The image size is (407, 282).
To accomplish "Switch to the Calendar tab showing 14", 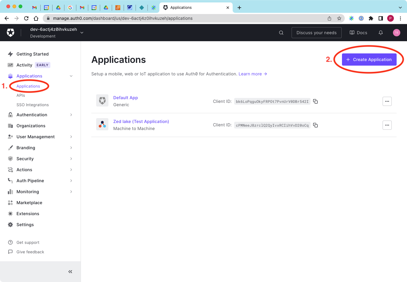I will click(x=94, y=8).
